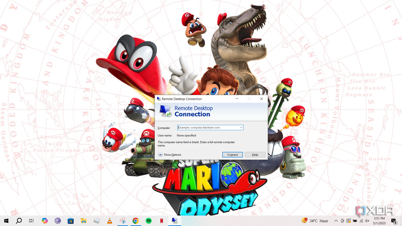Launch VLC media player from taskbar
This screenshot has height=226, width=402.
click(110, 221)
